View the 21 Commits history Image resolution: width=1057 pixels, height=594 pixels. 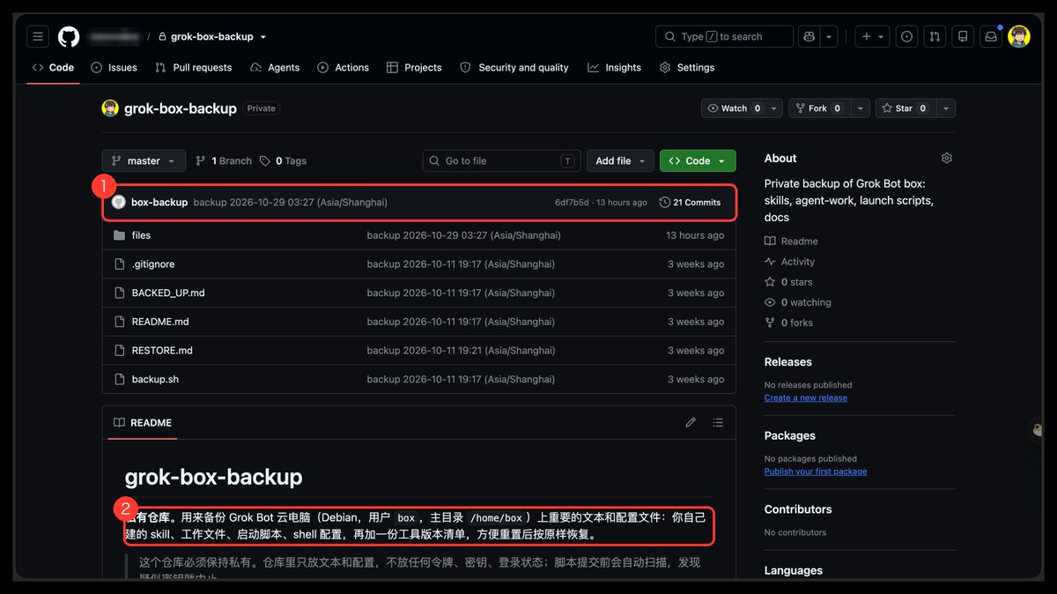690,203
